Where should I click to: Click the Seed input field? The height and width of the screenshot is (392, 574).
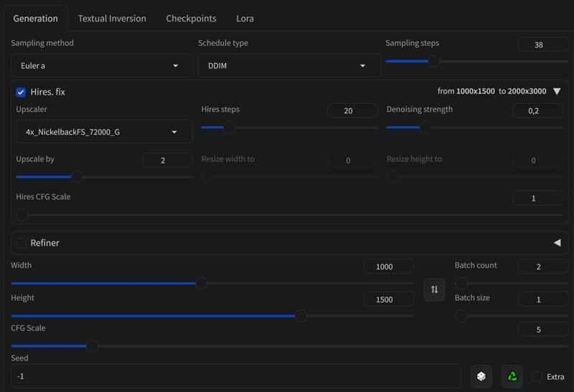pyautogui.click(x=236, y=376)
